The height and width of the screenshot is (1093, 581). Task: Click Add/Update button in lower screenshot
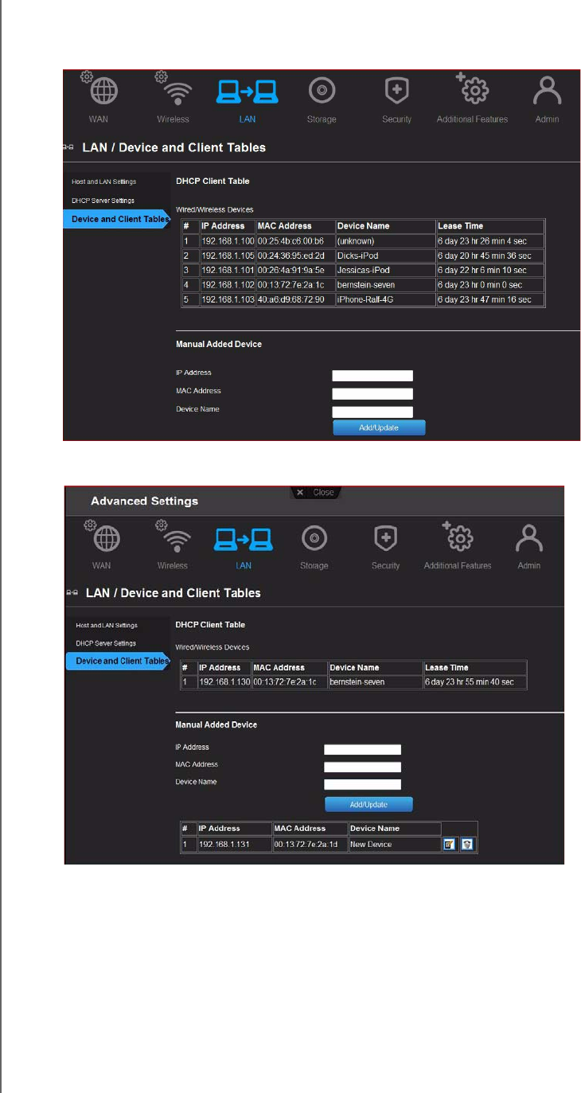[x=368, y=804]
